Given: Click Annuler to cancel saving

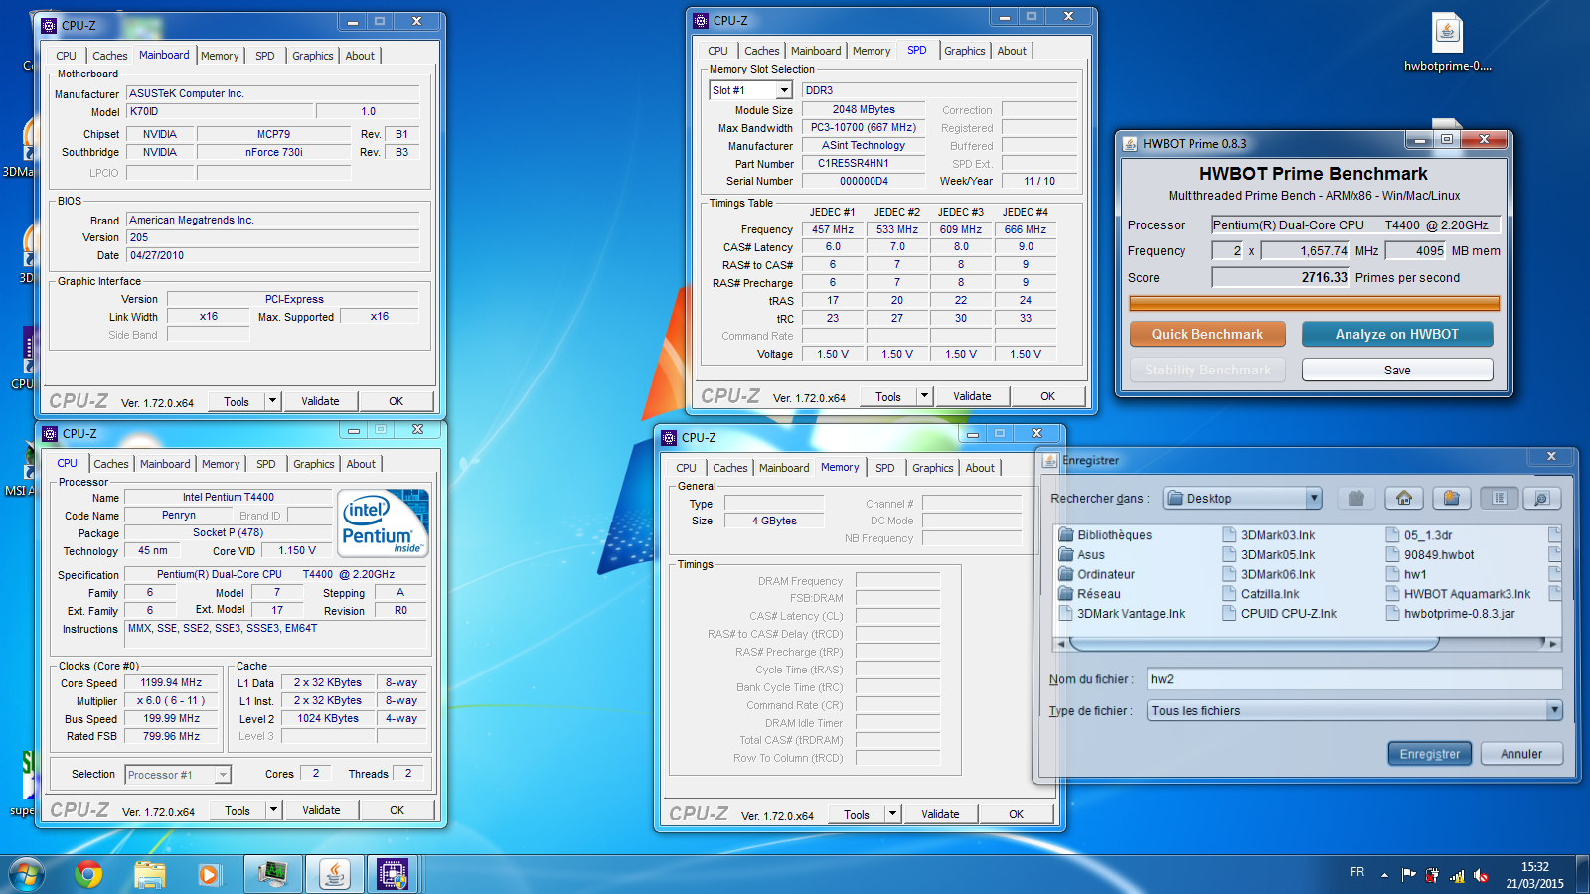Looking at the screenshot, I should tap(1521, 754).
